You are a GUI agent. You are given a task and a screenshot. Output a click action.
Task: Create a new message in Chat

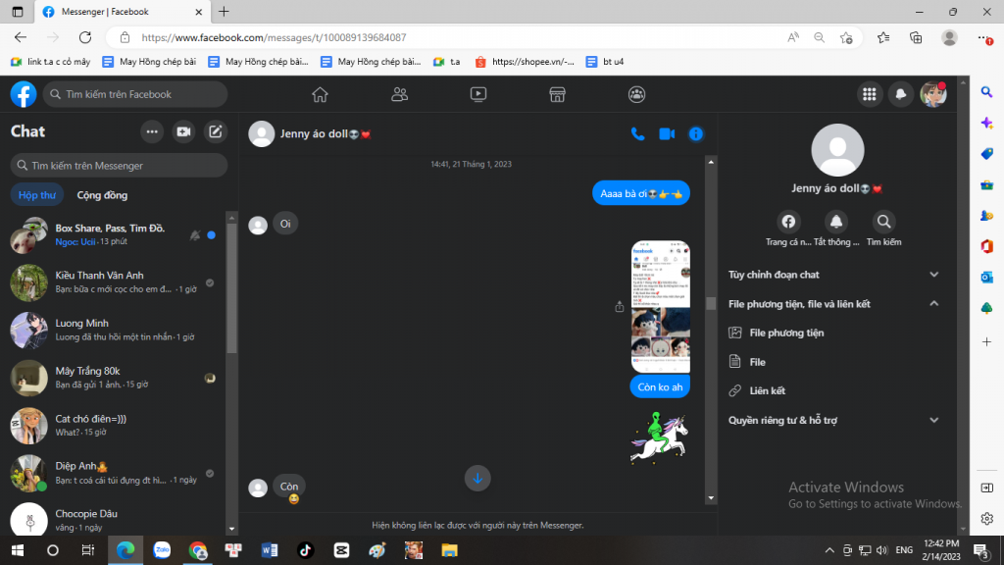pos(216,131)
